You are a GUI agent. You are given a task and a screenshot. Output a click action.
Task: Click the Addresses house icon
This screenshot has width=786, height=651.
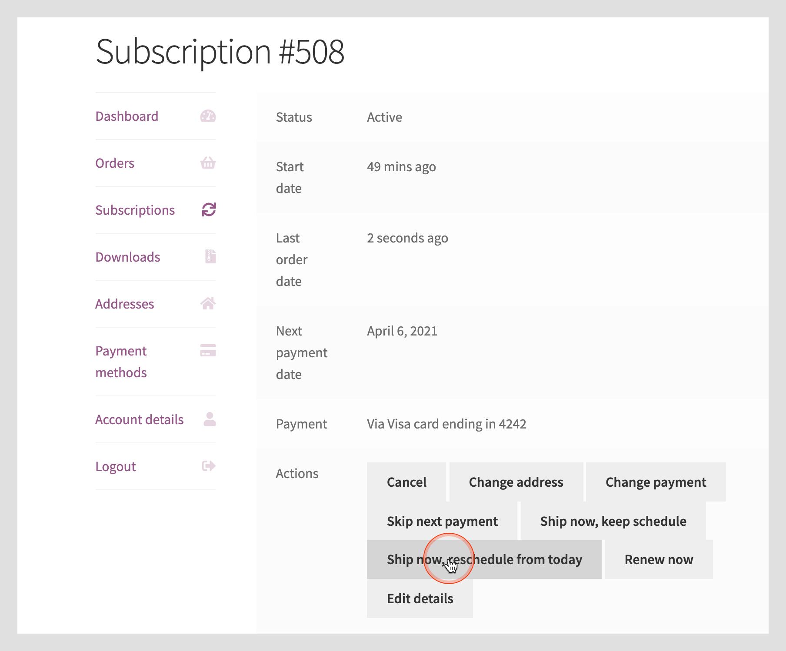coord(208,303)
